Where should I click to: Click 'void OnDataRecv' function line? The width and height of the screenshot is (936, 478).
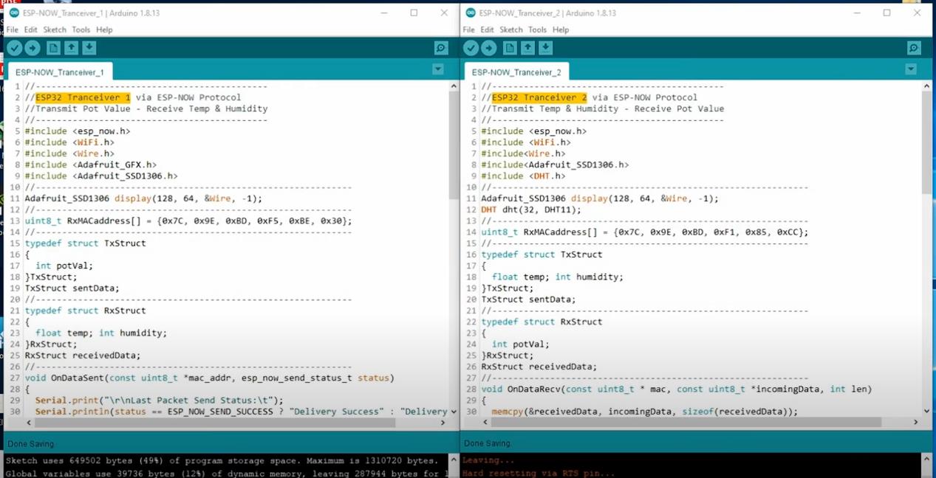tap(677, 389)
